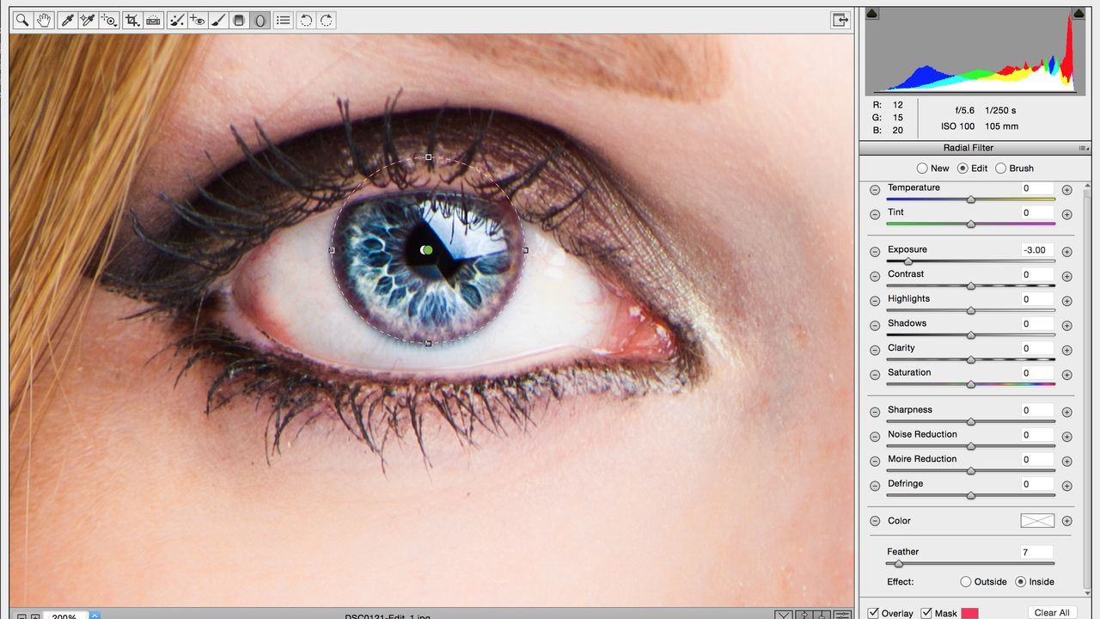Decrease Sharpness with minus button
Viewport: 1100px width, 619px height.
[x=875, y=413]
